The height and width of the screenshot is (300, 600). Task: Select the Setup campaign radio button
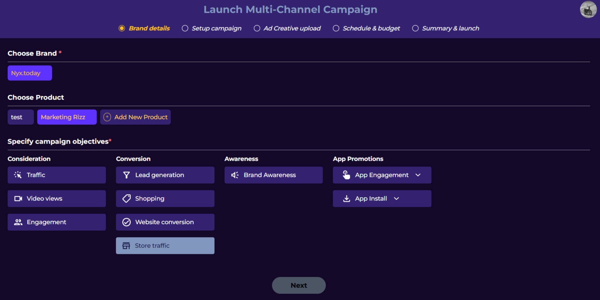tap(185, 28)
